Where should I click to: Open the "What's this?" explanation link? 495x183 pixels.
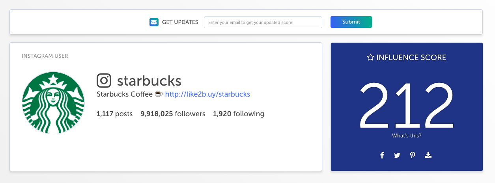pyautogui.click(x=407, y=136)
